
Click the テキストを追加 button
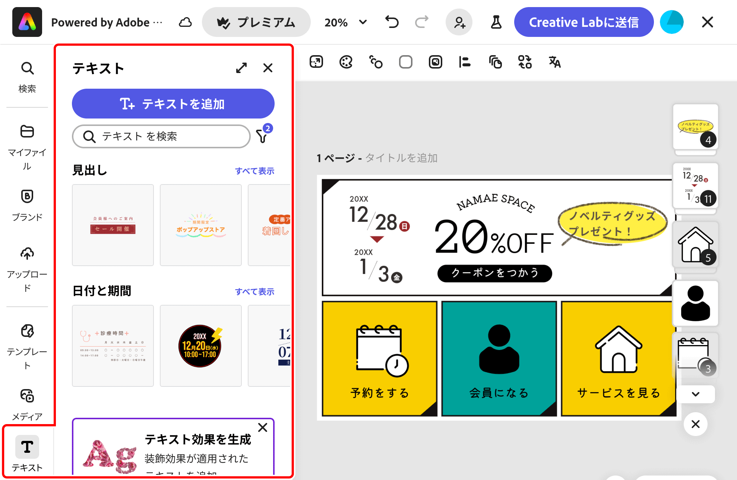[173, 104]
